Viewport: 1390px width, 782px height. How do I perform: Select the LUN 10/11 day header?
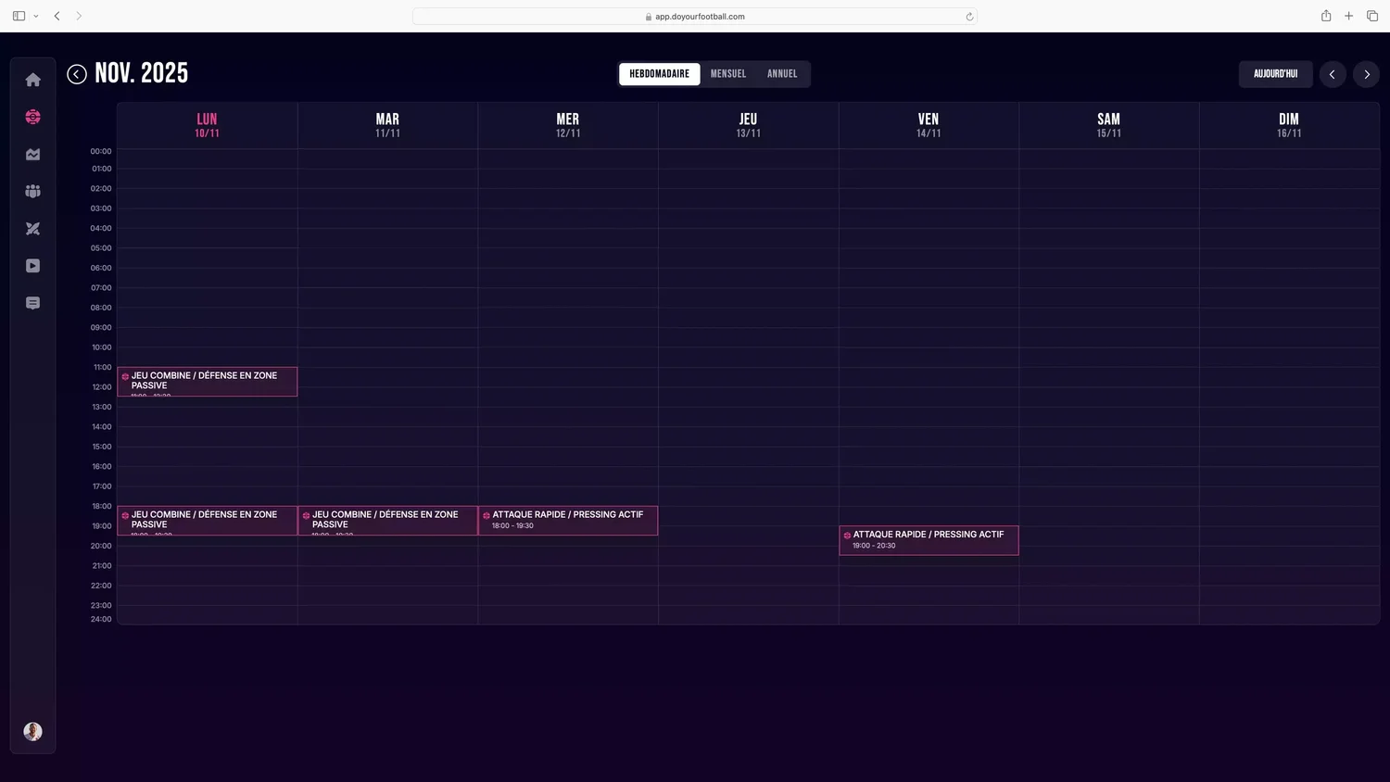click(208, 125)
